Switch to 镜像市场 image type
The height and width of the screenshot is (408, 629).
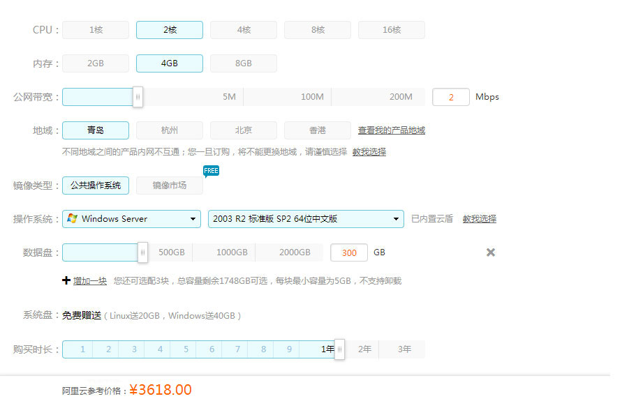(x=170, y=186)
